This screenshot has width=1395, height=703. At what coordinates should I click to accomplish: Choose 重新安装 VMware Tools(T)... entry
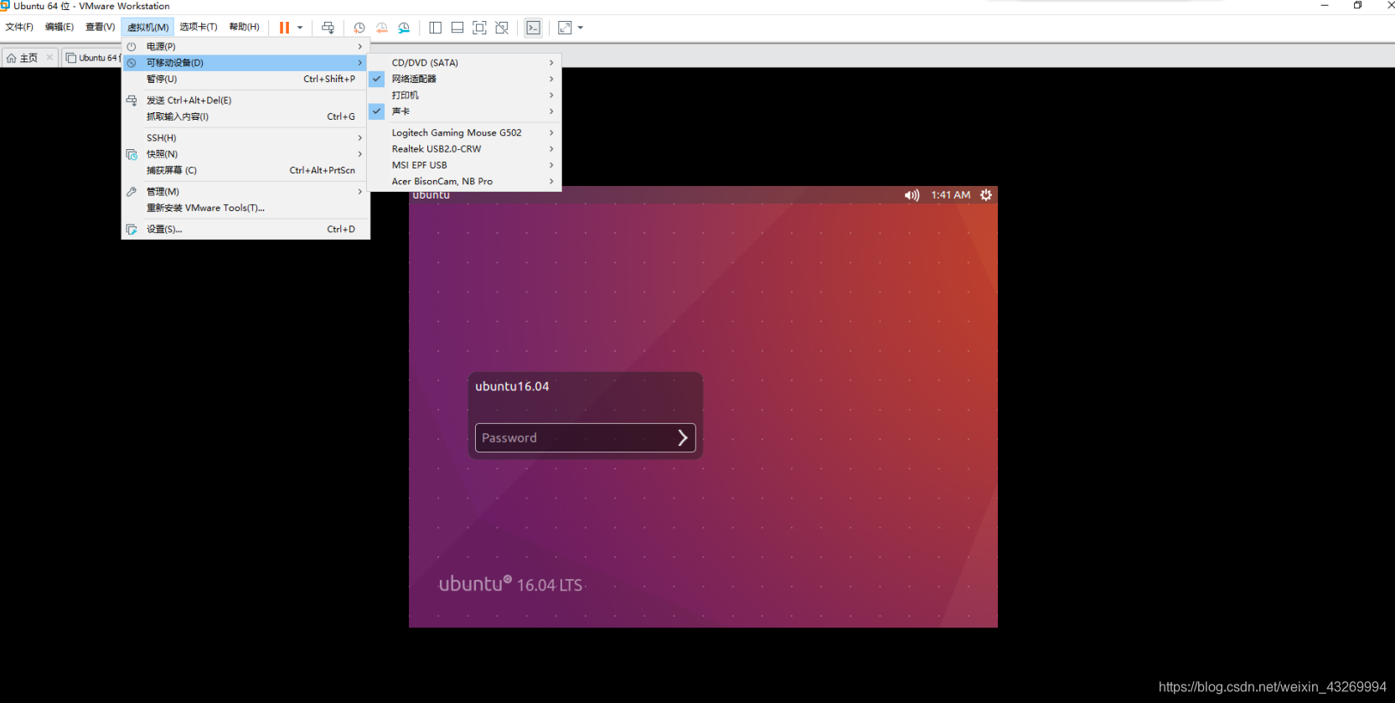pos(245,208)
